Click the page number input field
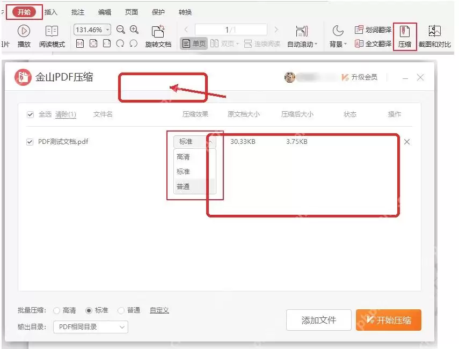 coord(231,30)
